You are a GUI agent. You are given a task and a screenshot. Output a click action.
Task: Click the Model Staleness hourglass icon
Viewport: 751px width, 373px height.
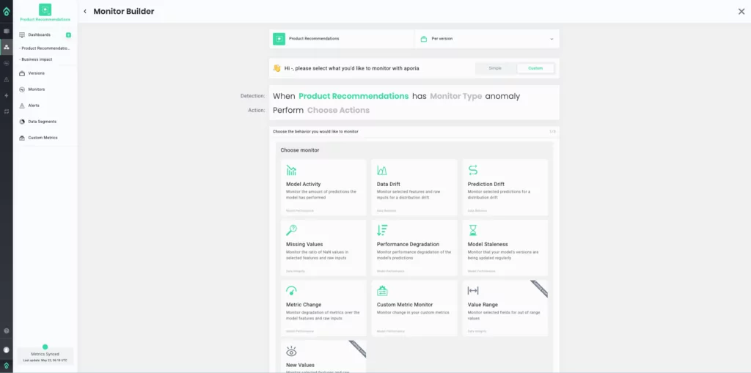(473, 230)
